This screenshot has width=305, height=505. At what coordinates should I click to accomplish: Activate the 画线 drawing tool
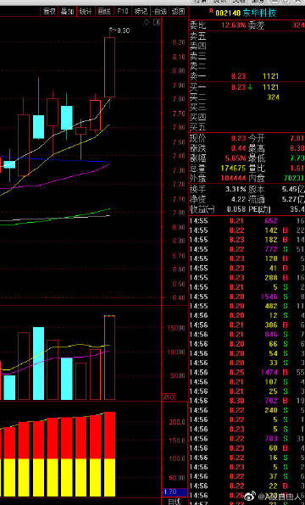coord(104,12)
